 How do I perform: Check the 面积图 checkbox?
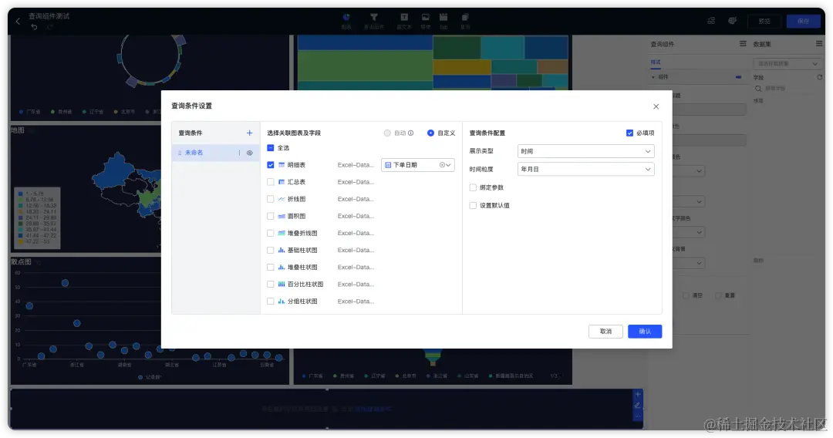(271, 216)
